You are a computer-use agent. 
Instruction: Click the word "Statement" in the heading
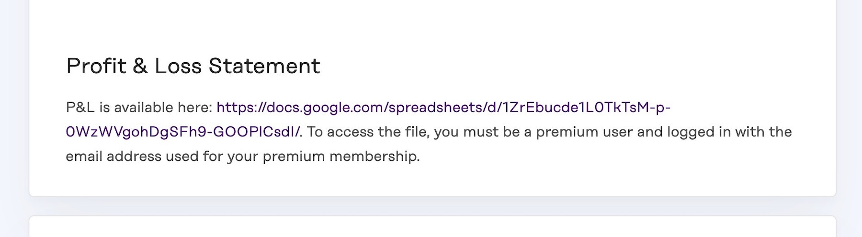264,66
